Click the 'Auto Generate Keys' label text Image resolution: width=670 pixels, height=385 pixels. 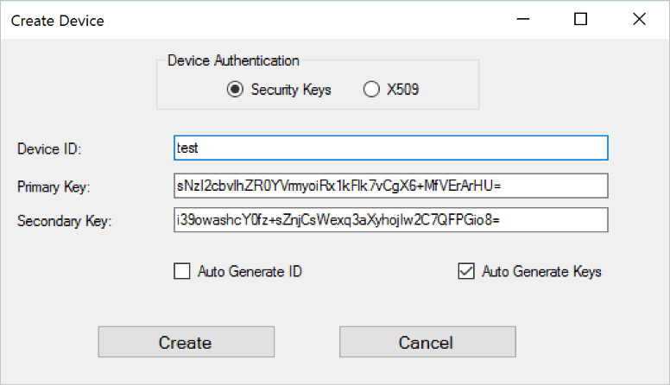[541, 272]
